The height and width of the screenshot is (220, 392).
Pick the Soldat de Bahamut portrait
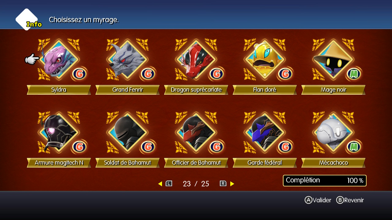coord(127,133)
